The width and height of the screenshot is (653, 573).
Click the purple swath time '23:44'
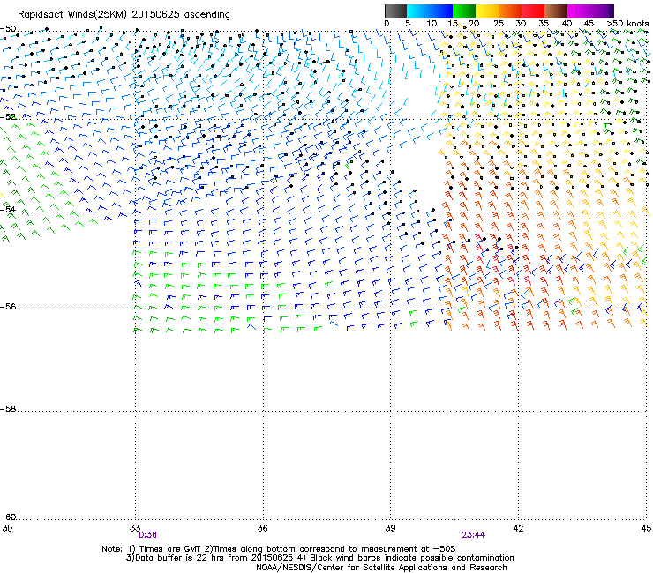pos(474,535)
